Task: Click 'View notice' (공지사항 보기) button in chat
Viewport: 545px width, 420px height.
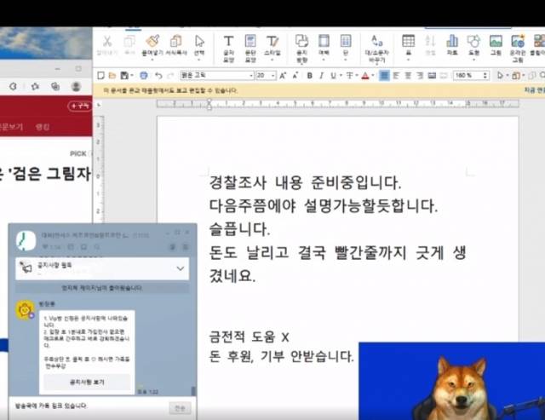Action: click(87, 383)
